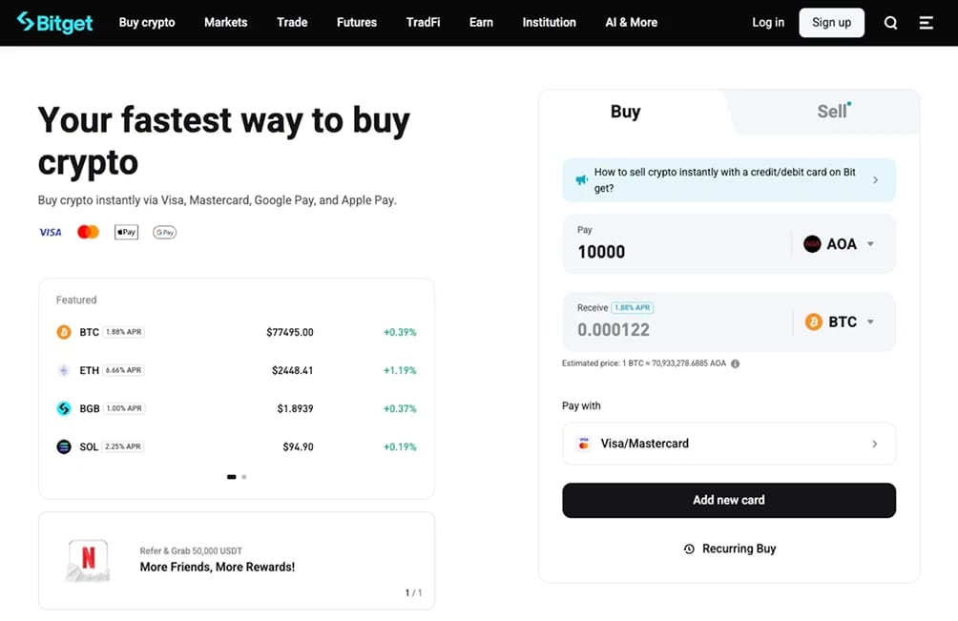Click SOL change +0.19%
This screenshot has width=958, height=621.
(400, 447)
